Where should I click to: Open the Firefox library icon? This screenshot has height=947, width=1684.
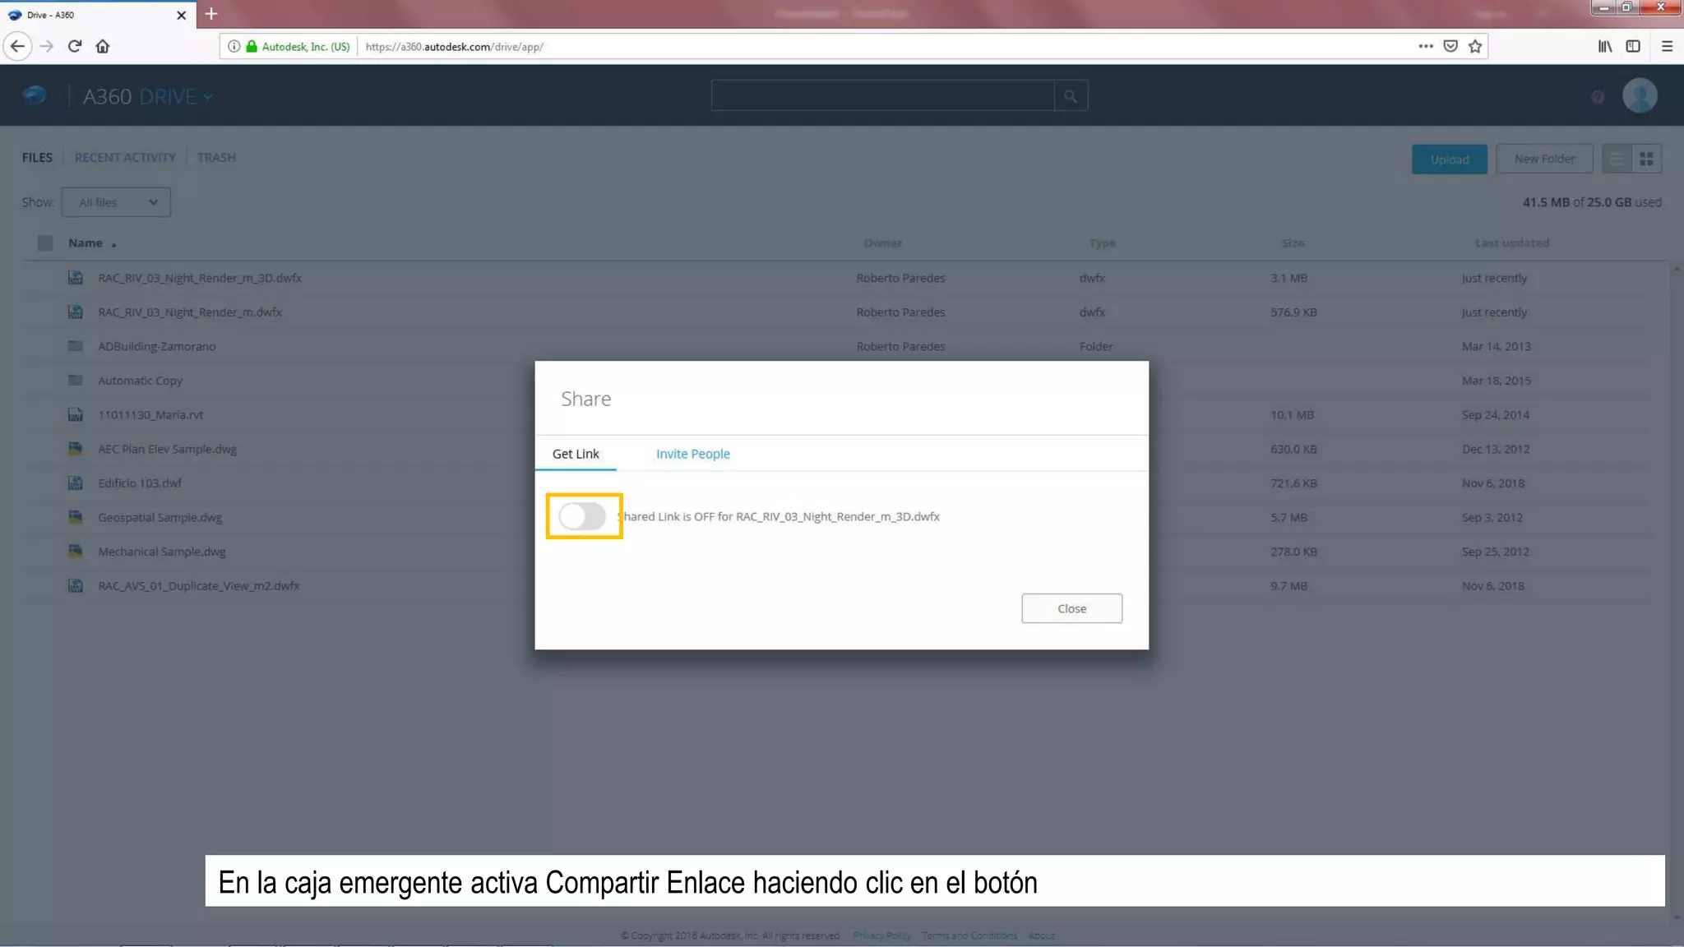[x=1604, y=46]
